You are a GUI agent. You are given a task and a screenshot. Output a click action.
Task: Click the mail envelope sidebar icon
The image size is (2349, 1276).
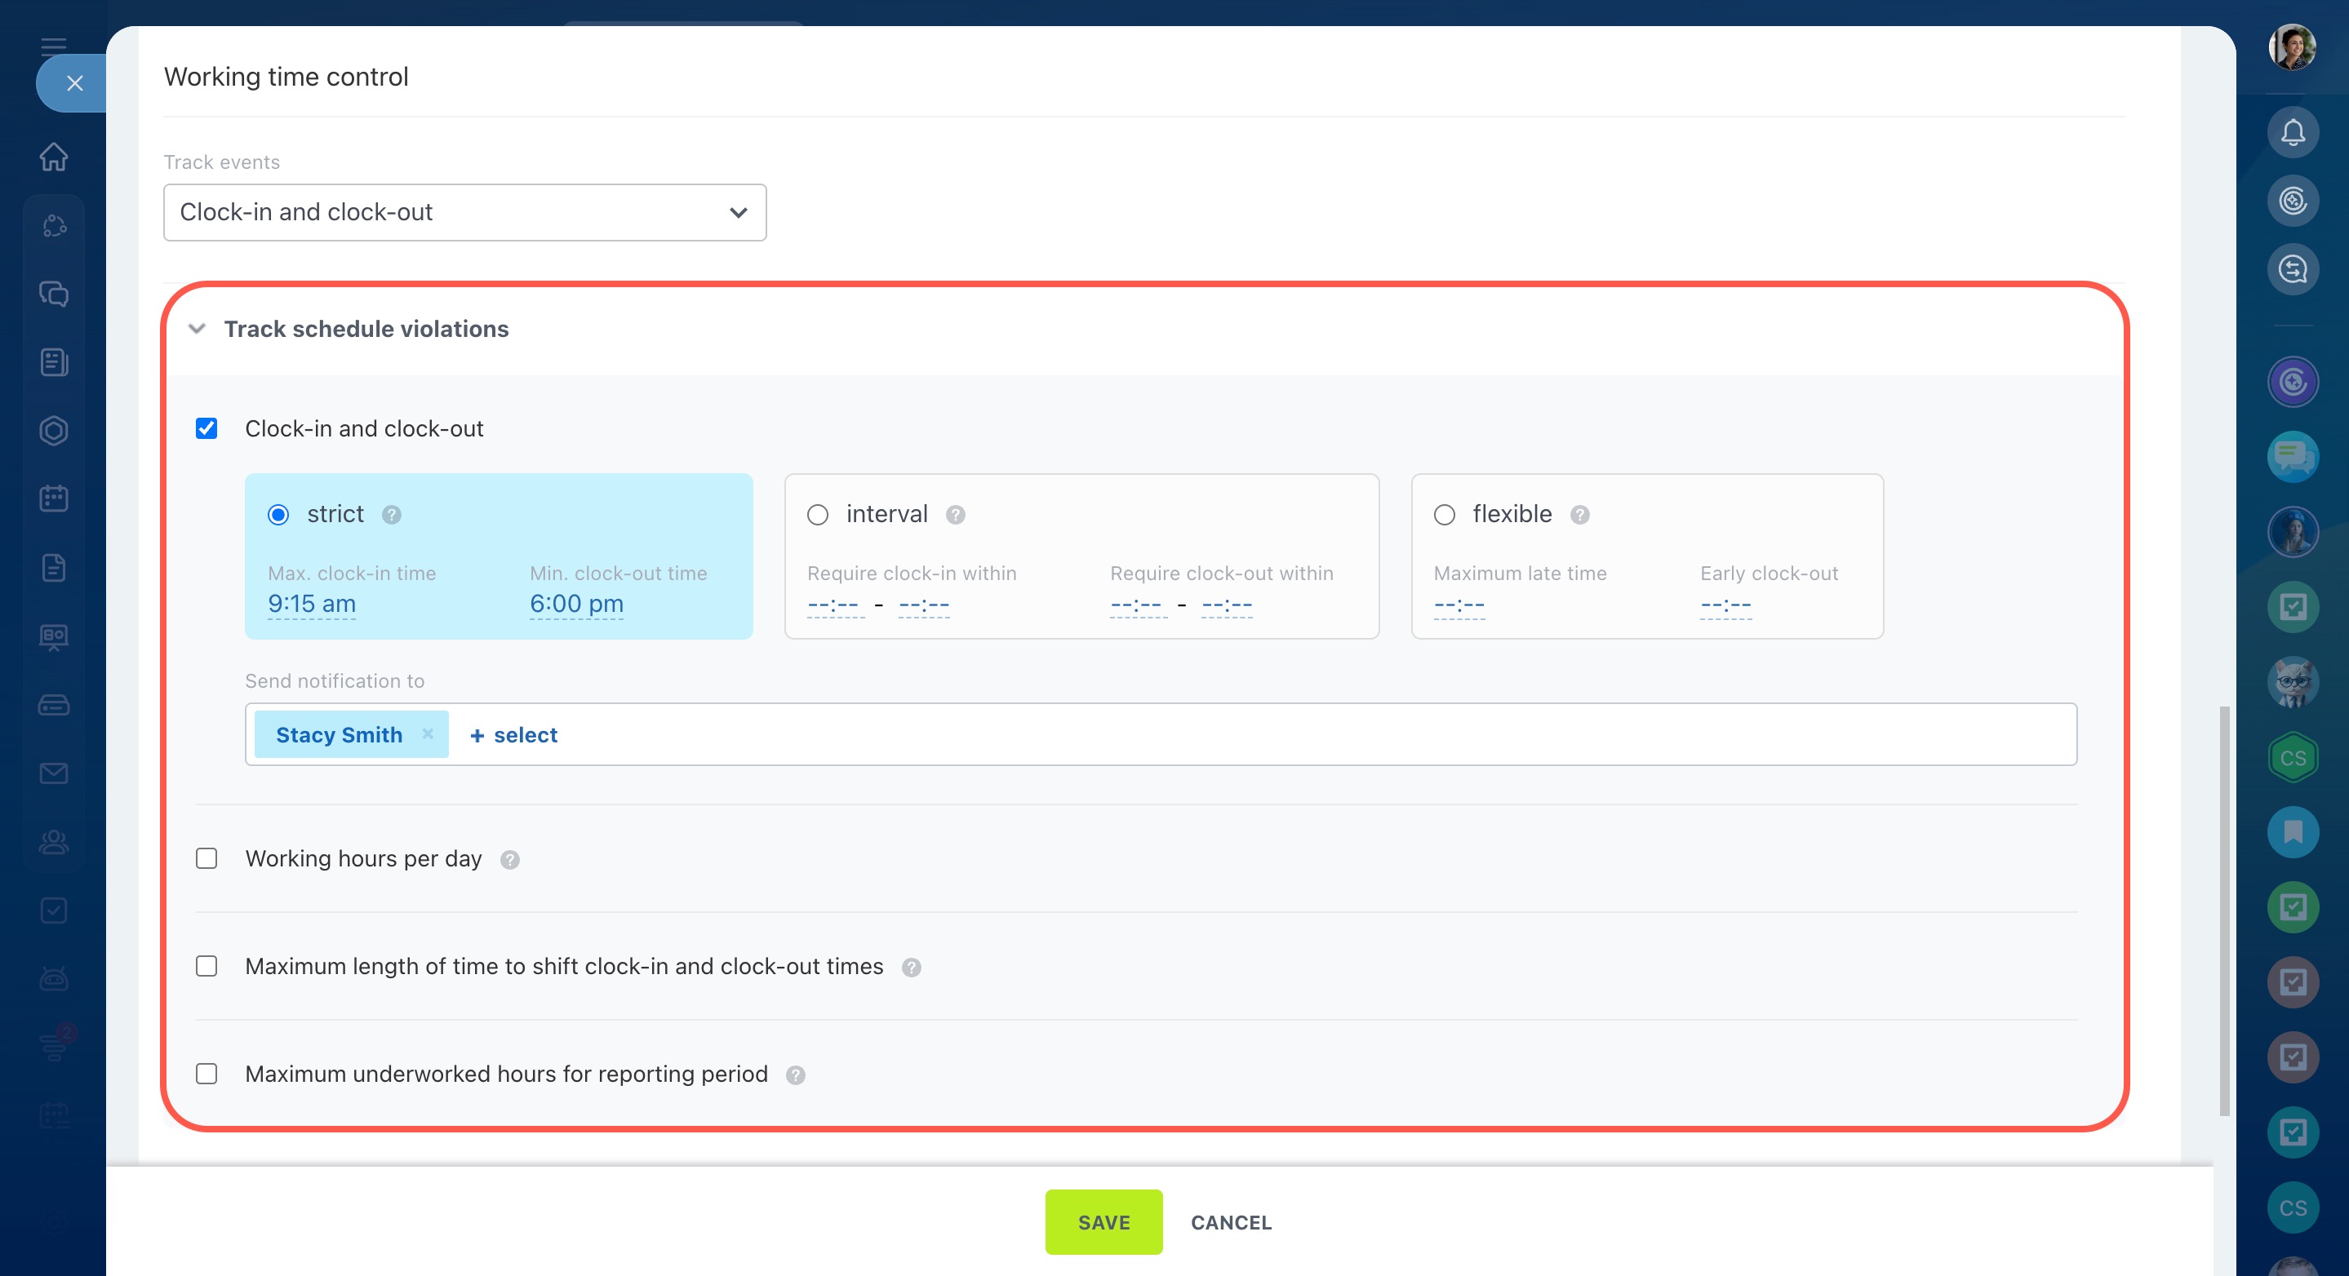tap(54, 773)
